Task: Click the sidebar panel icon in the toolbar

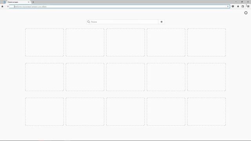Action: coord(243,7)
